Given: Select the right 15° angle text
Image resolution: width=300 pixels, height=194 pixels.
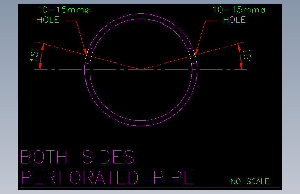Looking at the screenshot, I should tap(247, 55).
